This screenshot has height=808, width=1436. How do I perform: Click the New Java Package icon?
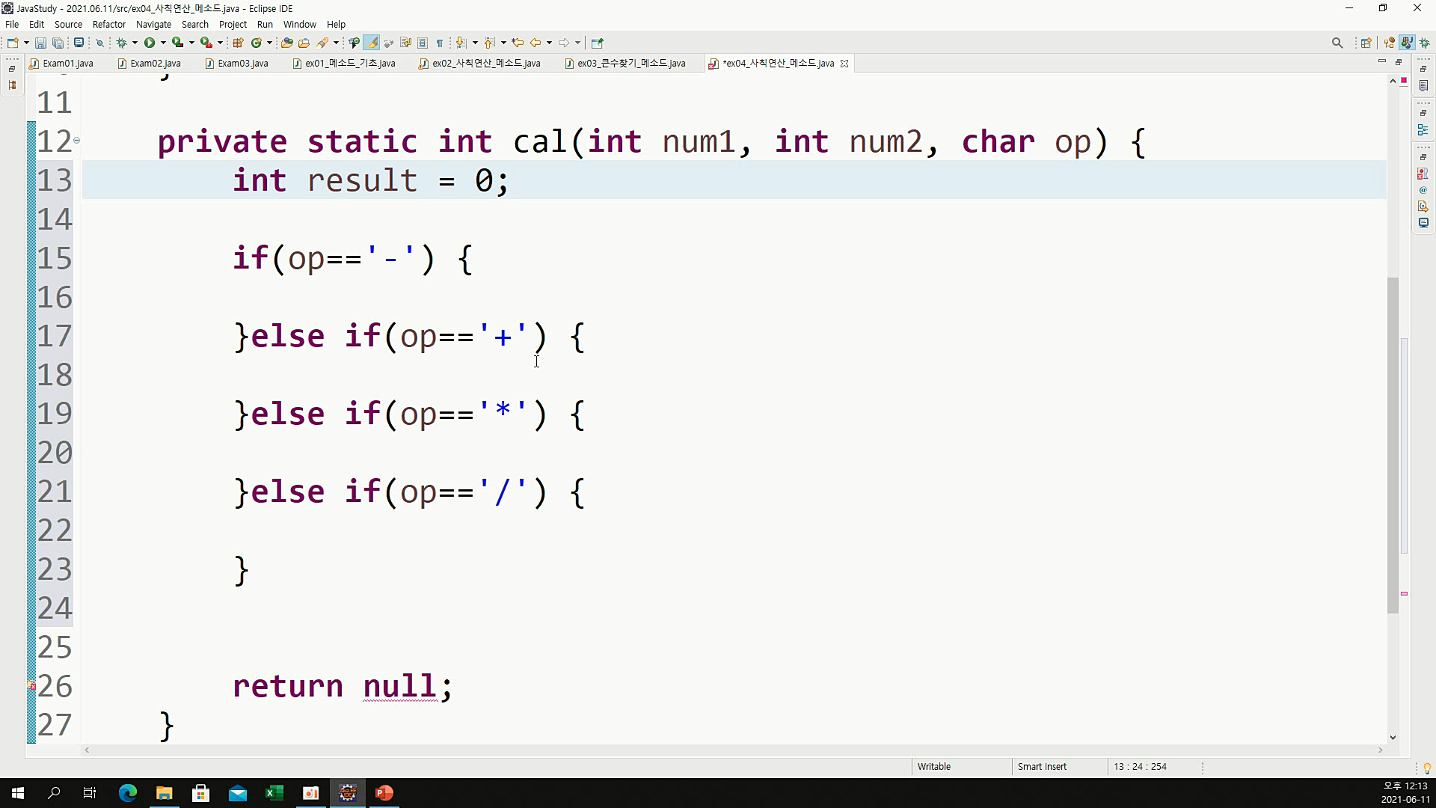(x=238, y=43)
